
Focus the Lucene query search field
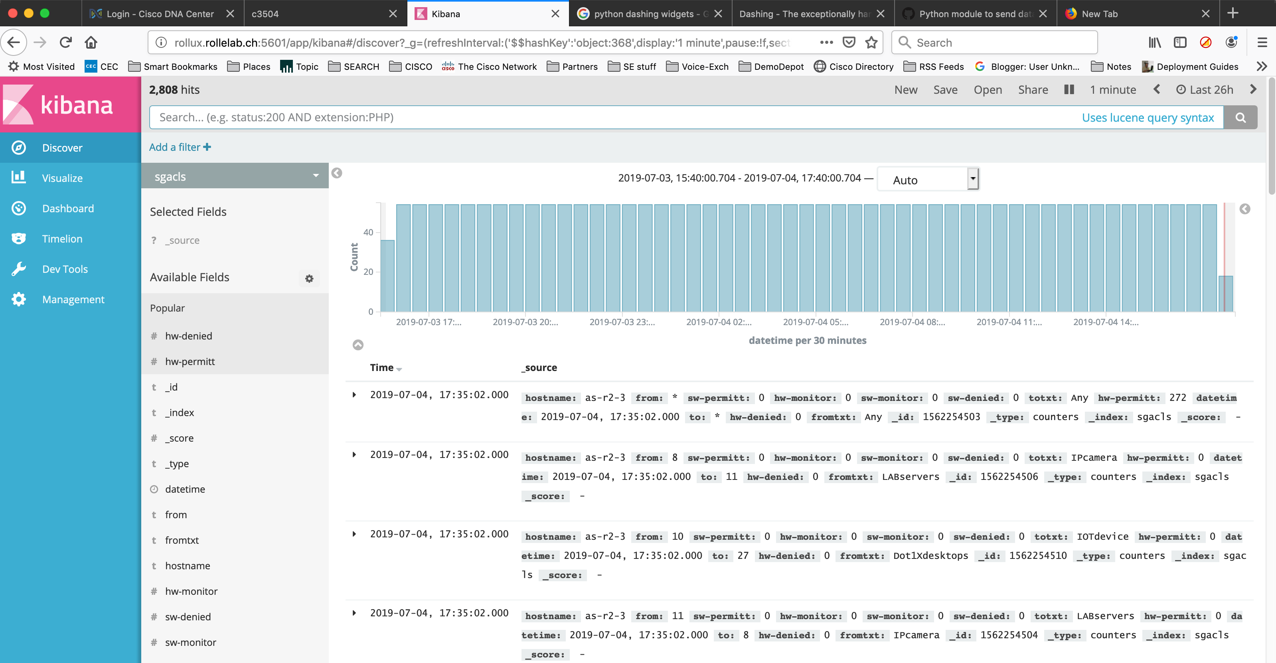point(614,117)
